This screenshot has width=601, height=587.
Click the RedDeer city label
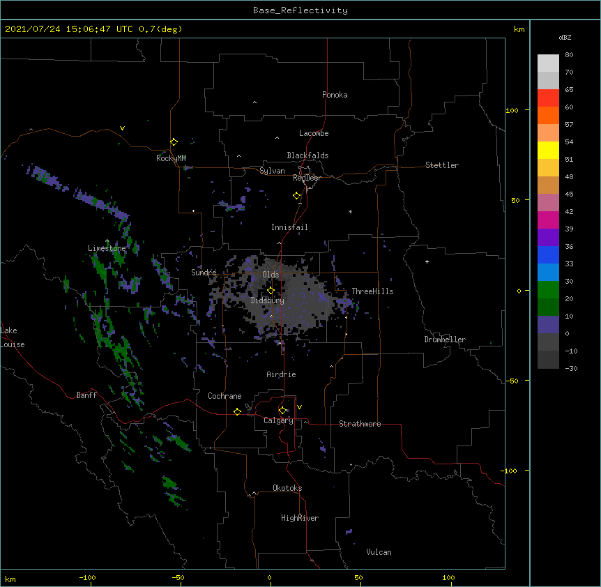coord(307,178)
